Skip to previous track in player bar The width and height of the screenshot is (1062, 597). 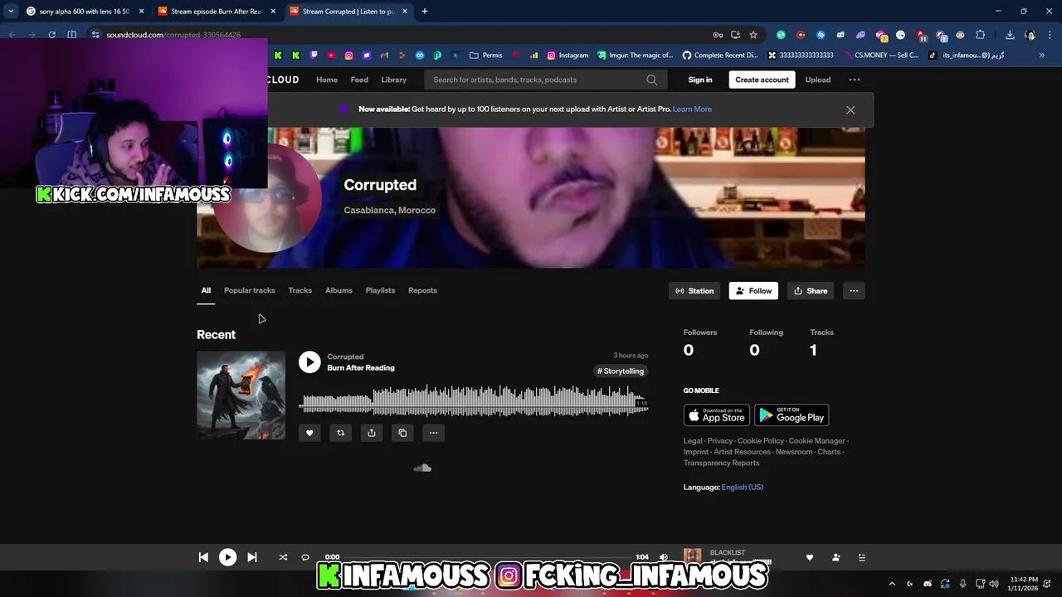203,557
